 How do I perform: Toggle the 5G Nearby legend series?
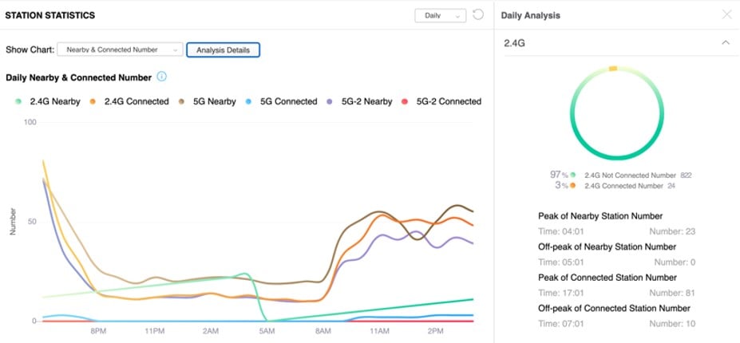[x=207, y=101]
